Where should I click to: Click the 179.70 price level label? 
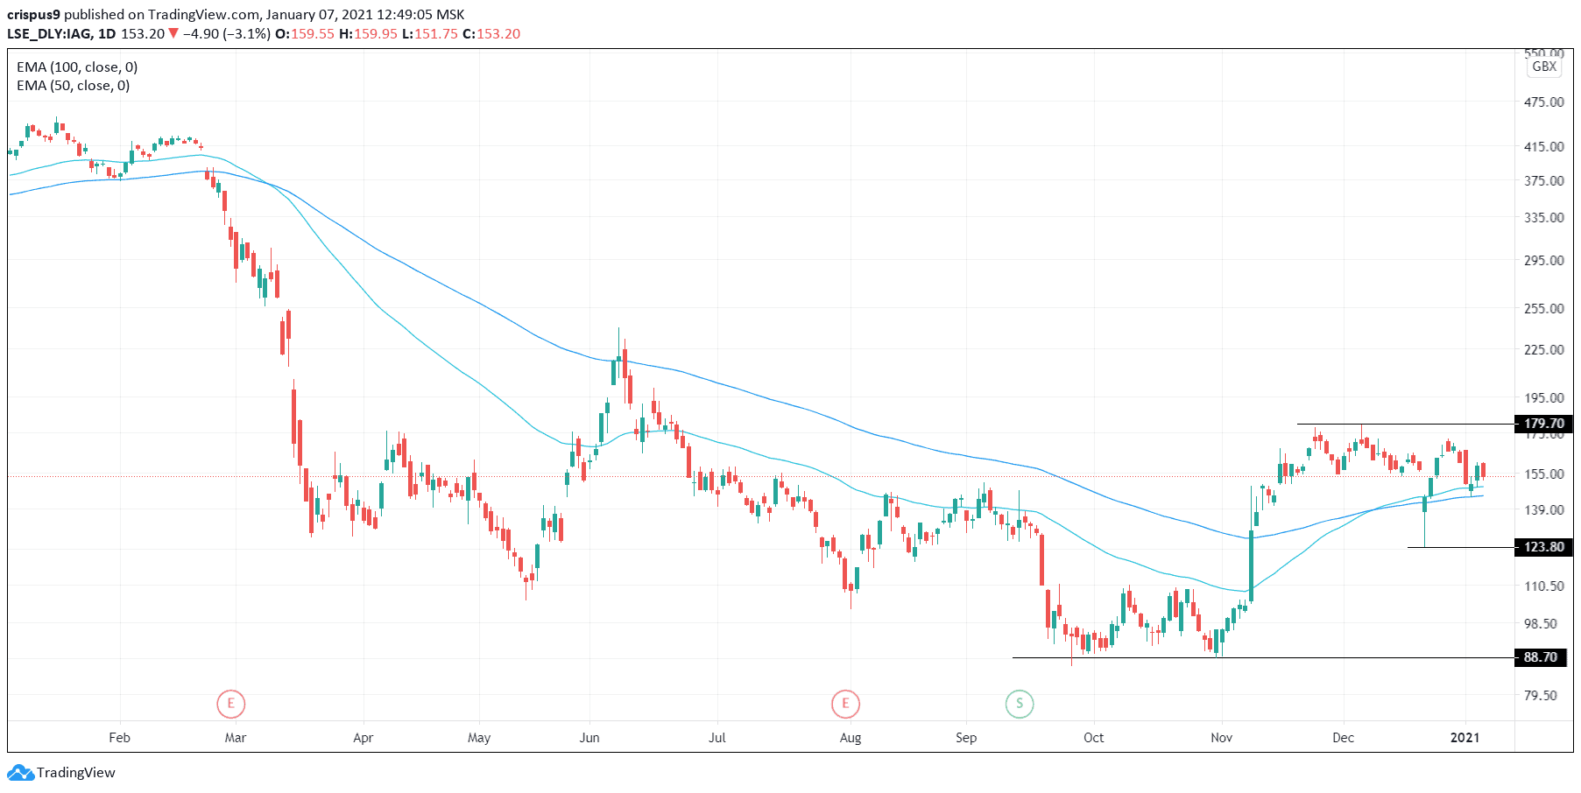coord(1543,424)
